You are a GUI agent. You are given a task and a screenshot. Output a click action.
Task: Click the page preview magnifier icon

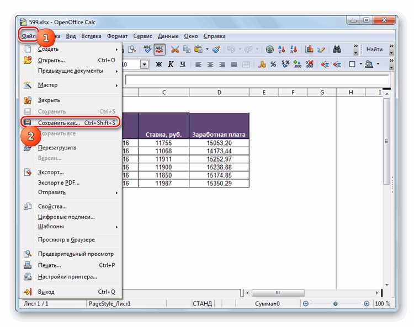click(x=132, y=49)
